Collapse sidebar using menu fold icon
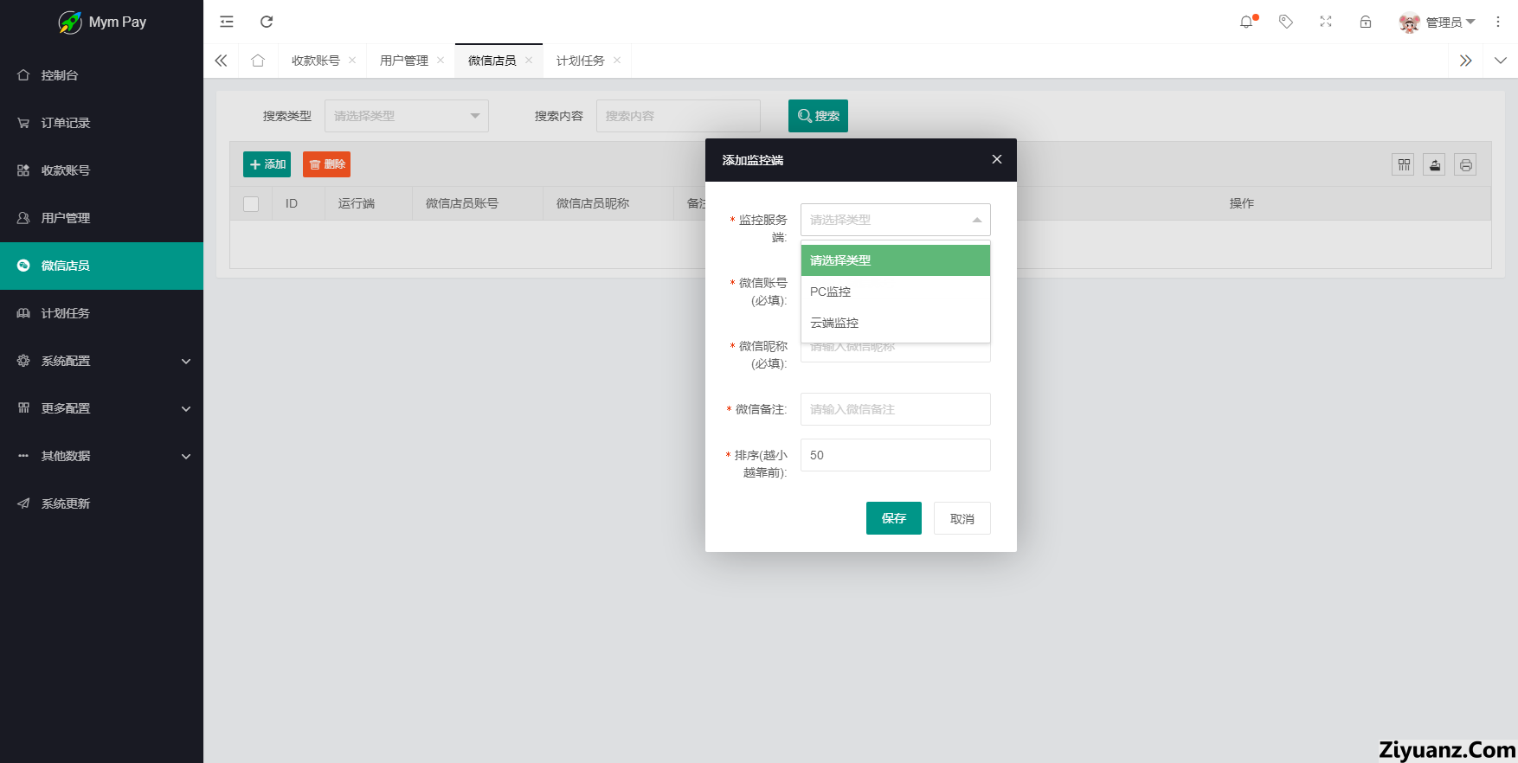Image resolution: width=1518 pixels, height=763 pixels. [227, 22]
